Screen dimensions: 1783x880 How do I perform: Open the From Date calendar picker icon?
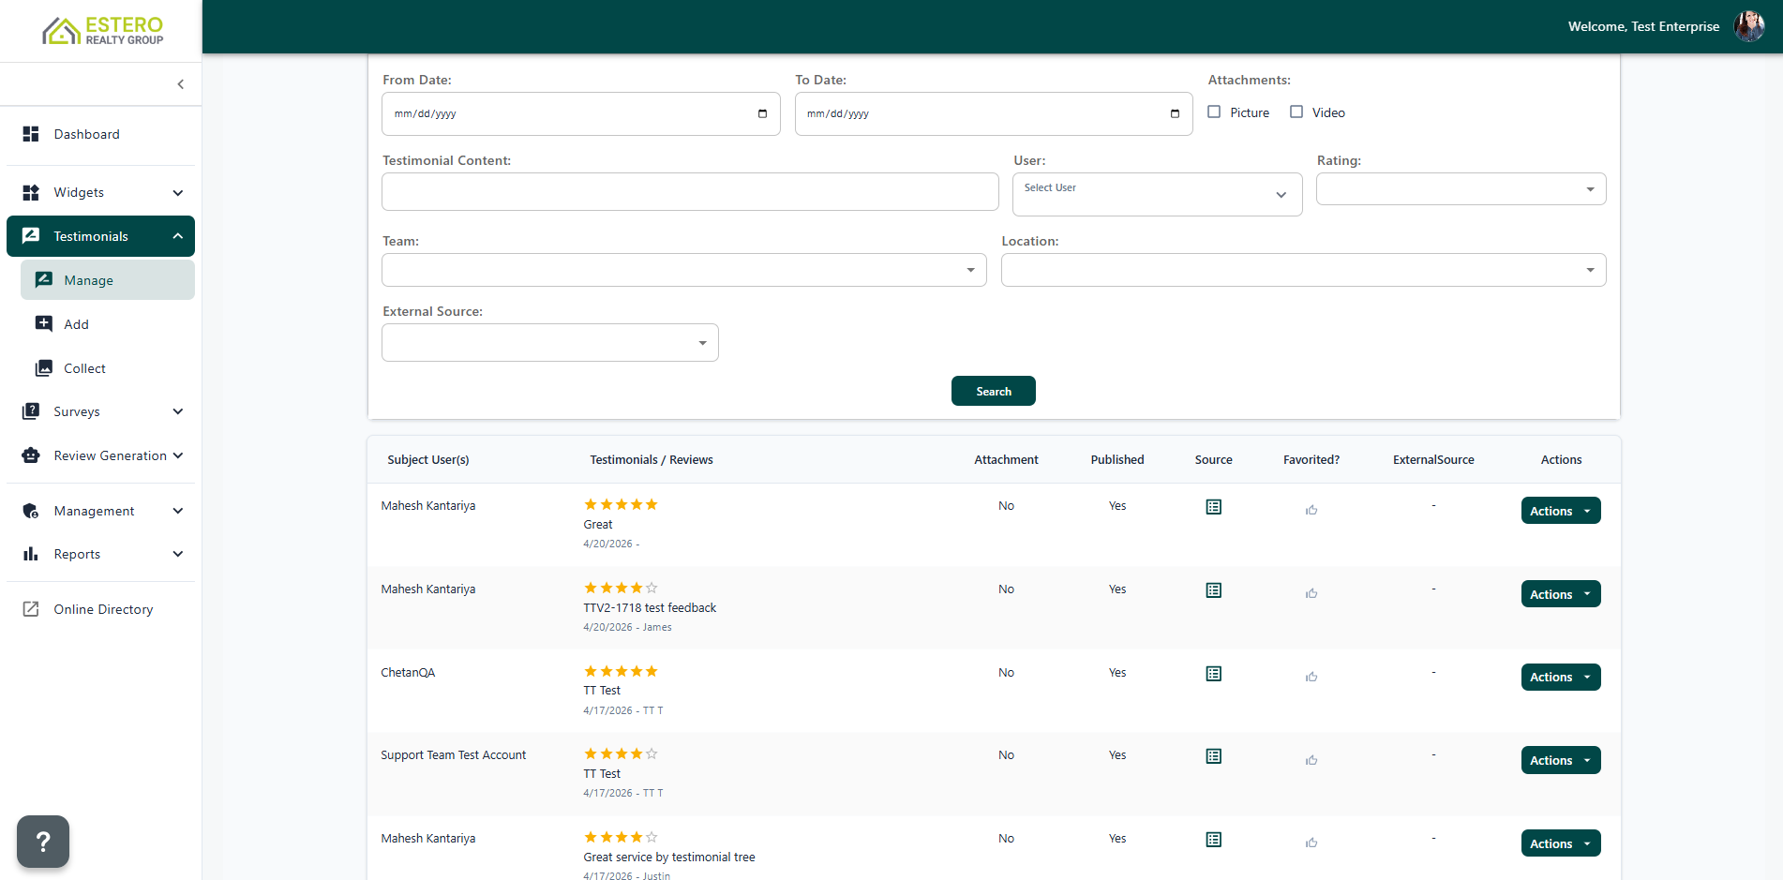(762, 114)
